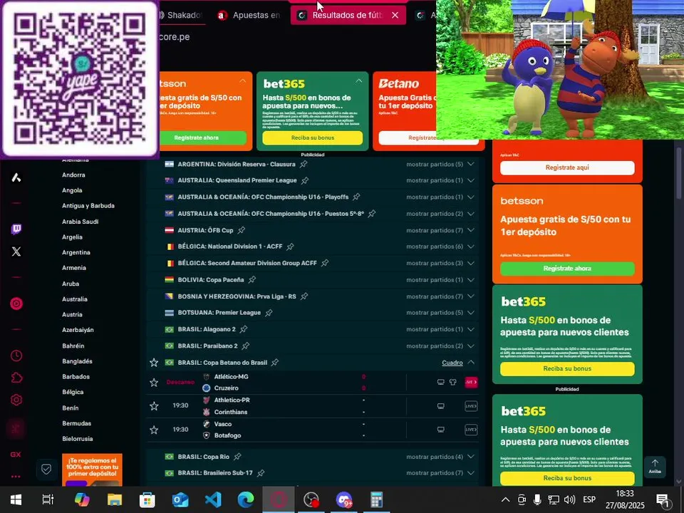Open LIVE badge for Atlético-MG vs Cruzeiro
Image resolution: width=684 pixels, height=513 pixels.
471,382
